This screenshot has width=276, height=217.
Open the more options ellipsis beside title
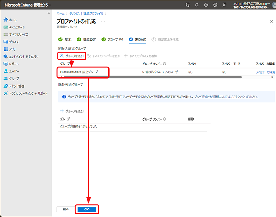pyautogui.click(x=103, y=21)
